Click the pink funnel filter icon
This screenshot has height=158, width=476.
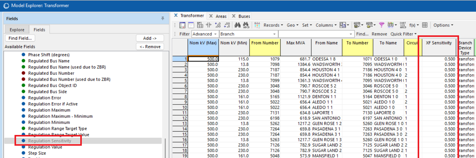click(382, 25)
